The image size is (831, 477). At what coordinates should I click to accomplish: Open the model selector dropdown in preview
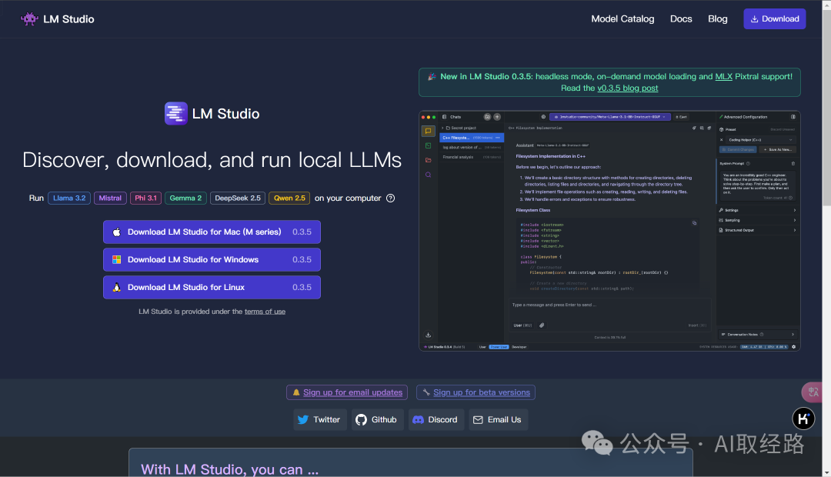point(610,117)
